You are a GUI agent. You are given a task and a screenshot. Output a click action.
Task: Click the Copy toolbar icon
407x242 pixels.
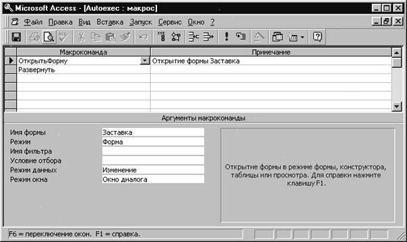tap(96, 37)
